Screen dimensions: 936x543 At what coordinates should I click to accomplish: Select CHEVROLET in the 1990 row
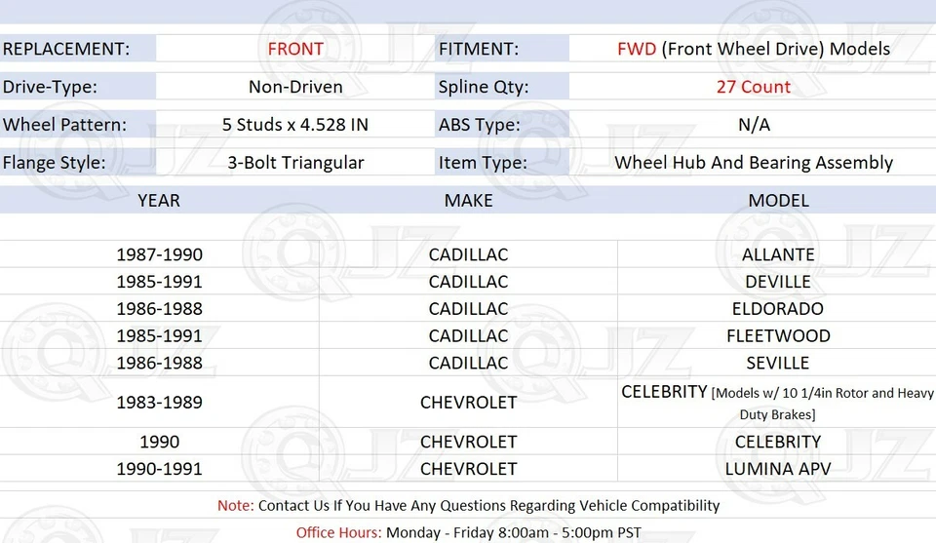point(469,443)
